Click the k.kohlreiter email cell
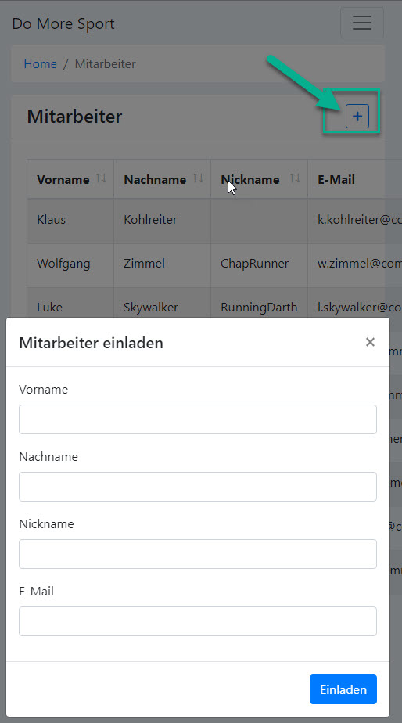 click(355, 219)
